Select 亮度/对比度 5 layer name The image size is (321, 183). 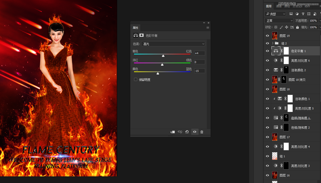click(x=304, y=108)
